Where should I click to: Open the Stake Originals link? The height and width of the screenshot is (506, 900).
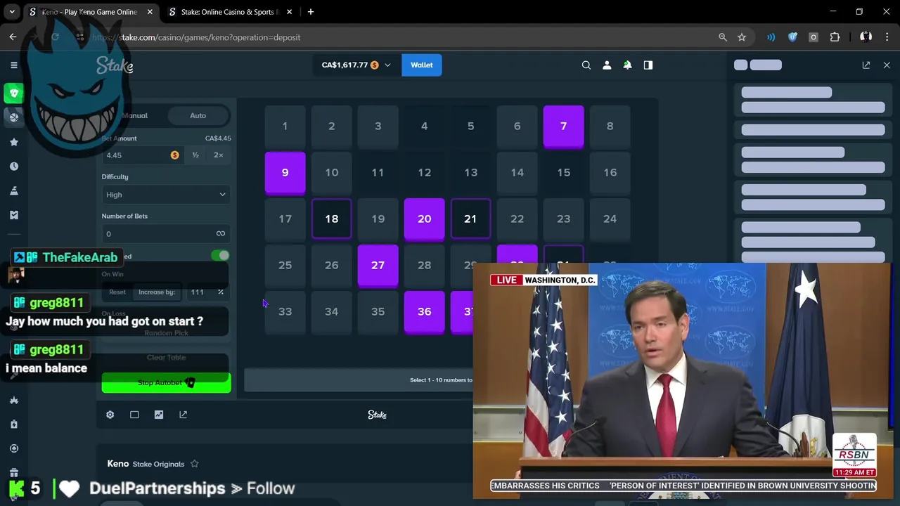(158, 464)
